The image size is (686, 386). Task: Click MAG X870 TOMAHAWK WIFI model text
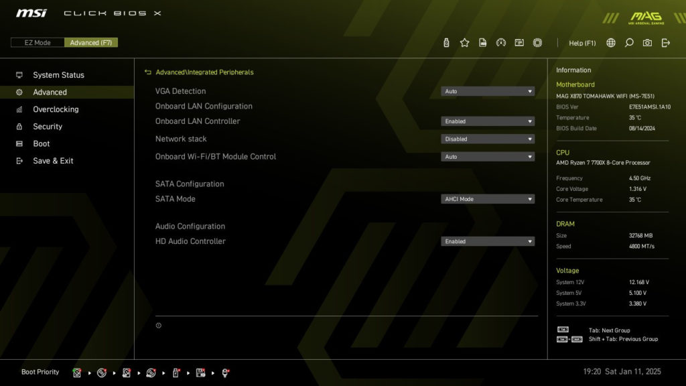605,96
